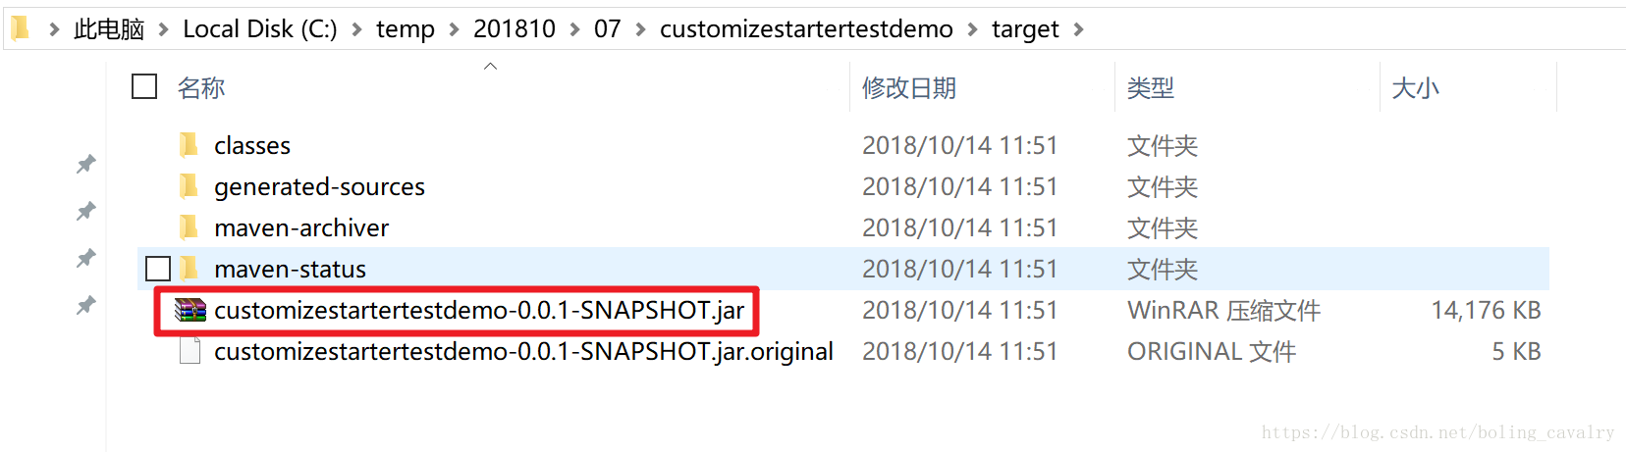
Task: Expand the chevron after Local Disk (C:)
Action: (356, 29)
